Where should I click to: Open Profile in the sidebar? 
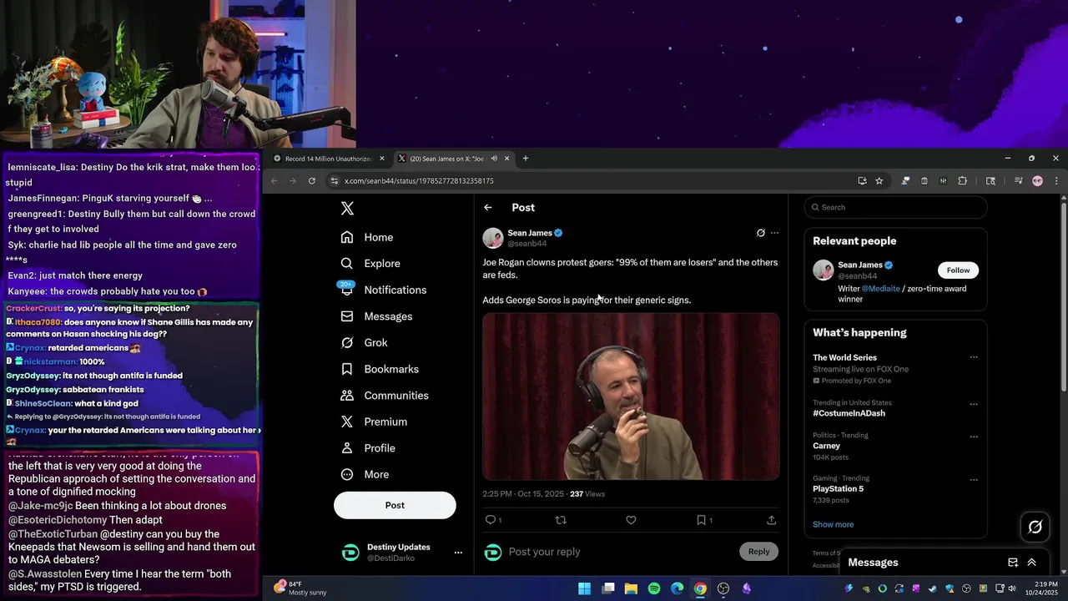point(368,448)
